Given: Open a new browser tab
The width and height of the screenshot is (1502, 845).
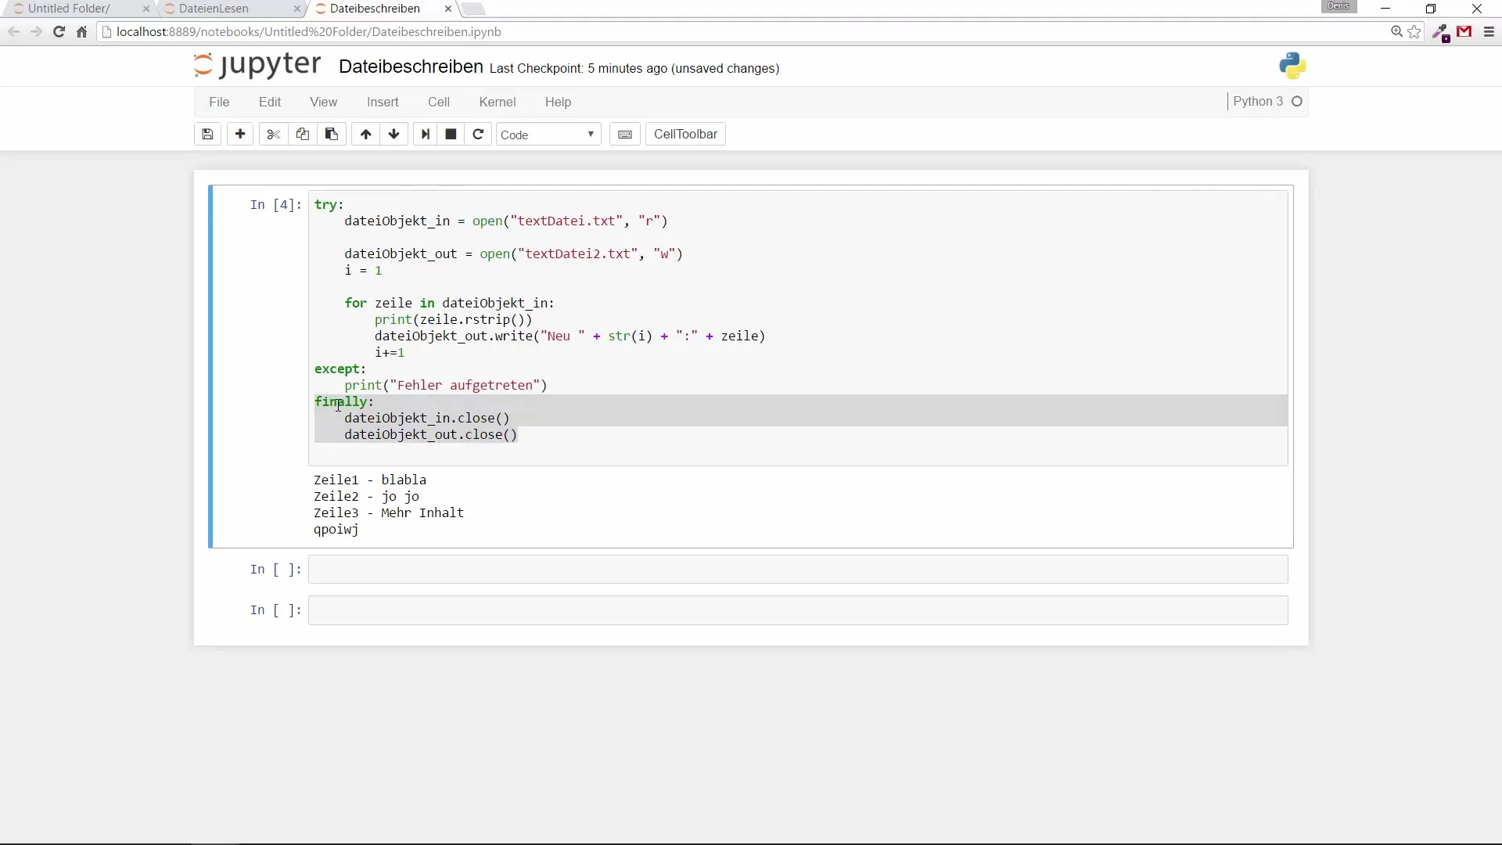Looking at the screenshot, I should coord(473,9).
